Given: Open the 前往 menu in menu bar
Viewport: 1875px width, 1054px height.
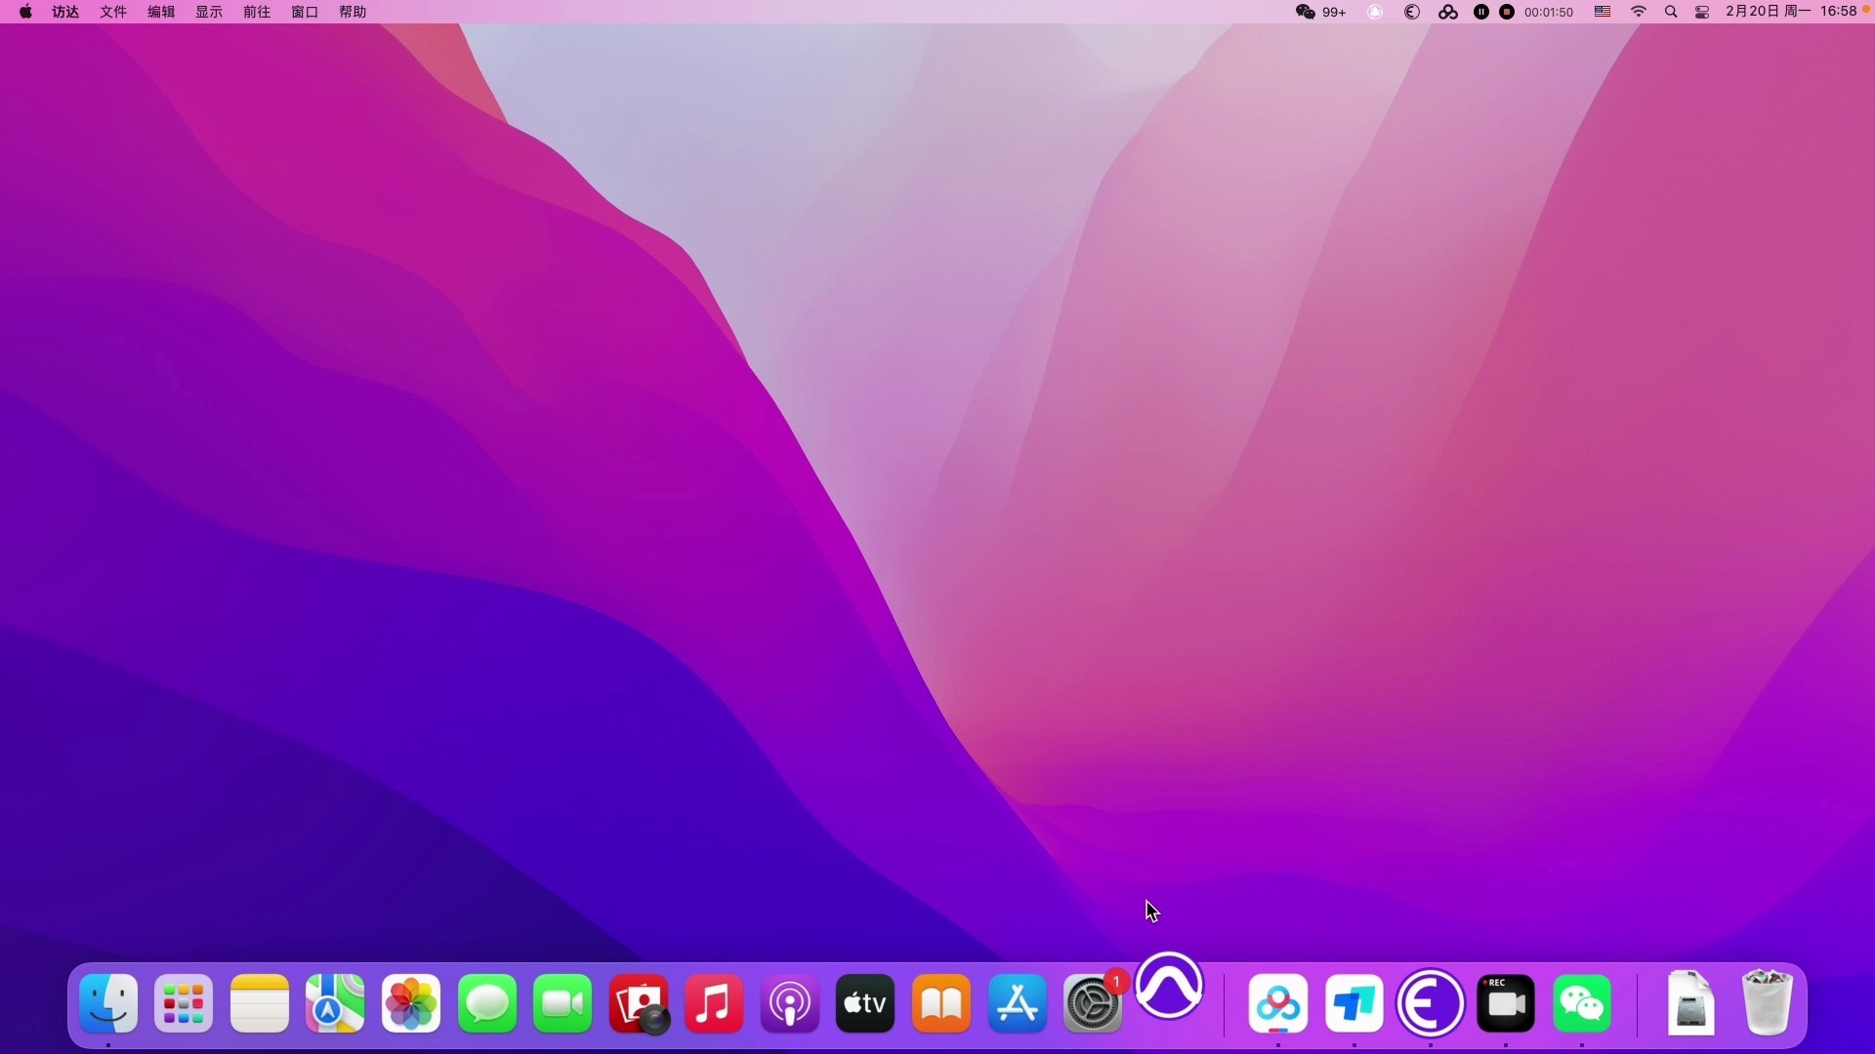Looking at the screenshot, I should tap(257, 12).
